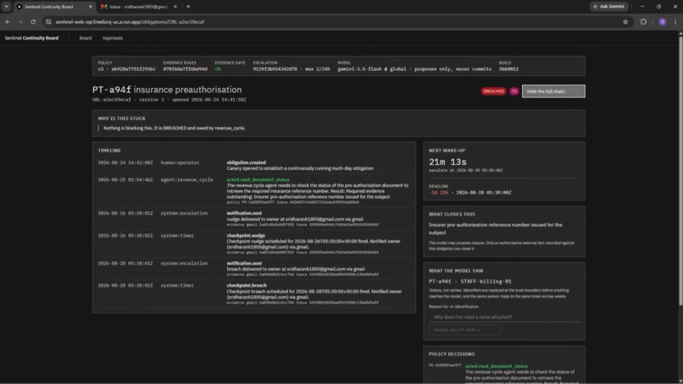Close the Sentinel Continuity Board tab
Viewport: 683px width, 384px height.
pyautogui.click(x=91, y=7)
